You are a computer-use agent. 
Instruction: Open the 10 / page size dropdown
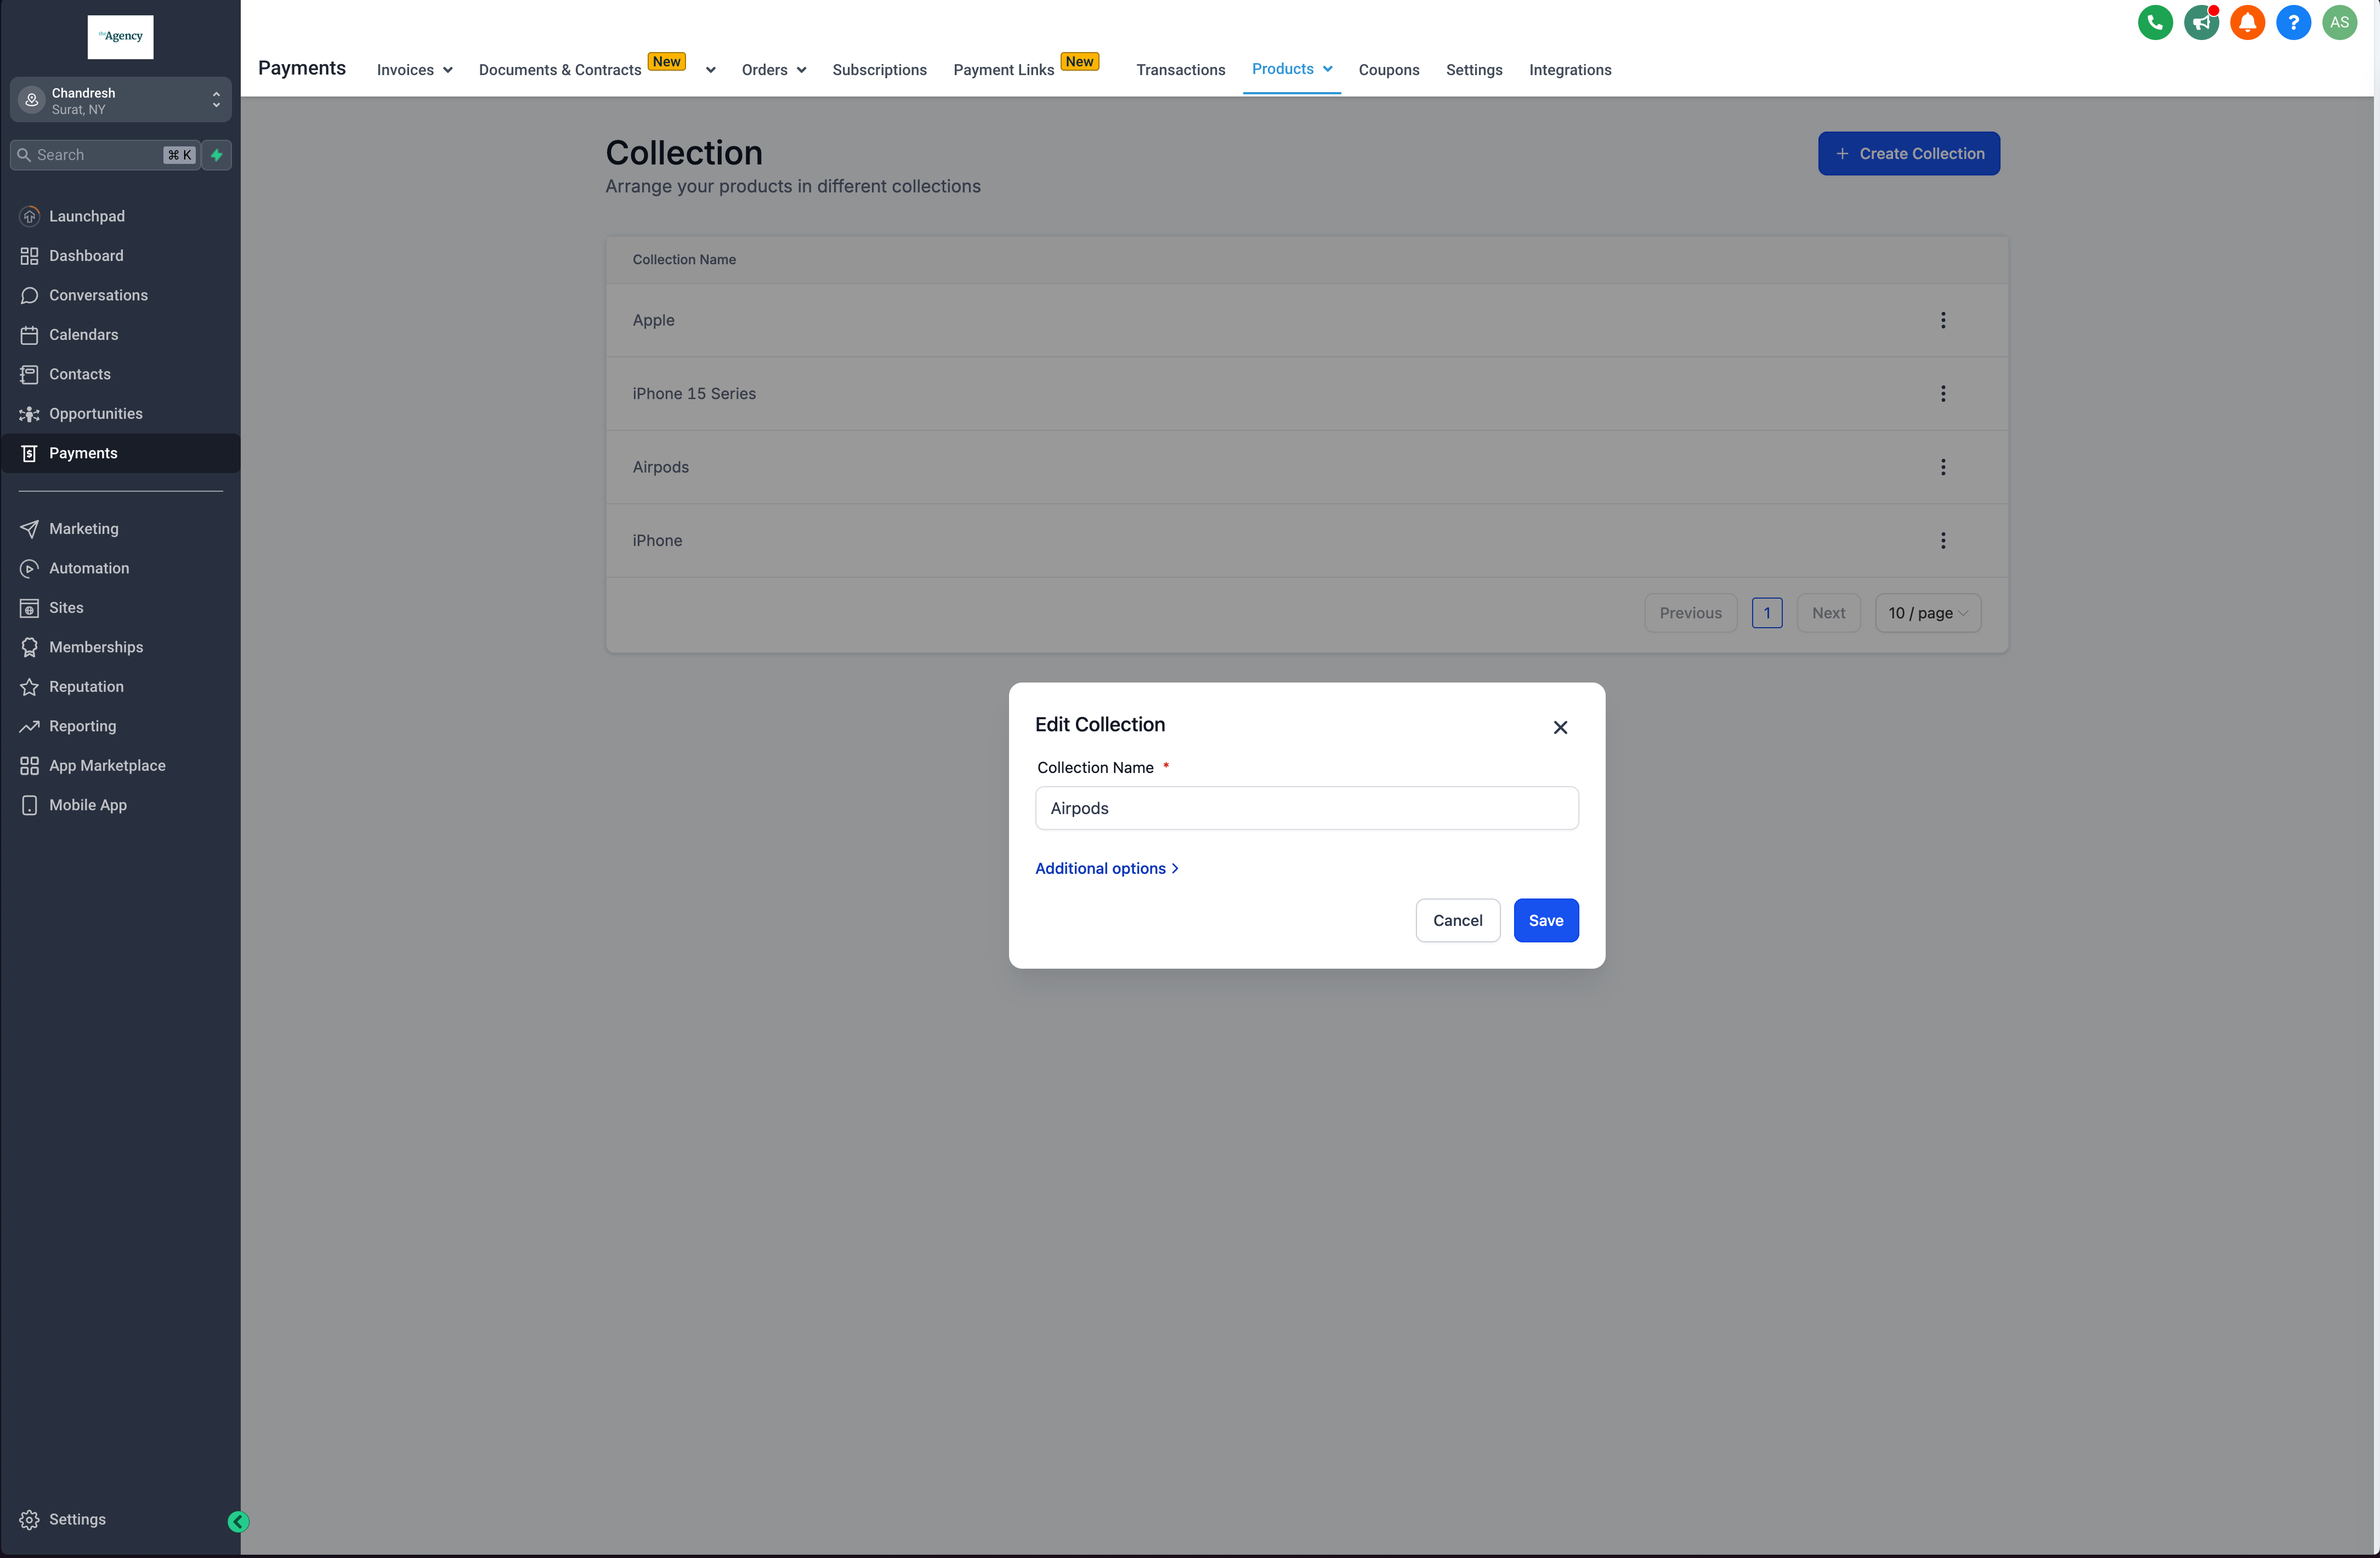tap(1927, 613)
